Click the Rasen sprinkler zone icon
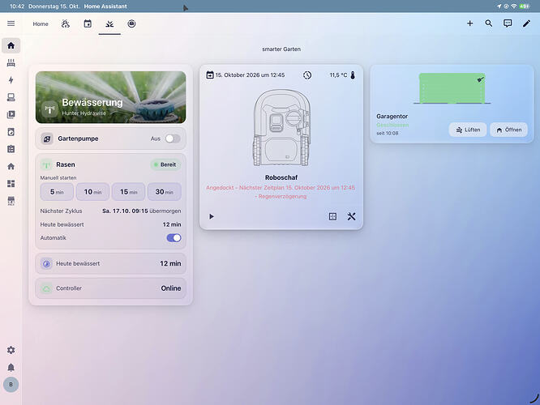This screenshot has height=405, width=540. (46, 164)
